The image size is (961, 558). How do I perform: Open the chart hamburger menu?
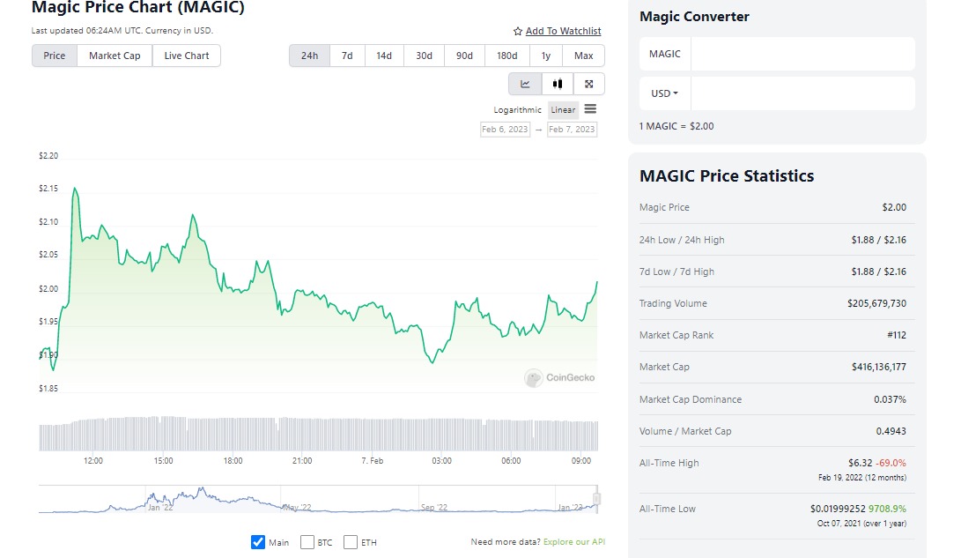(x=590, y=109)
